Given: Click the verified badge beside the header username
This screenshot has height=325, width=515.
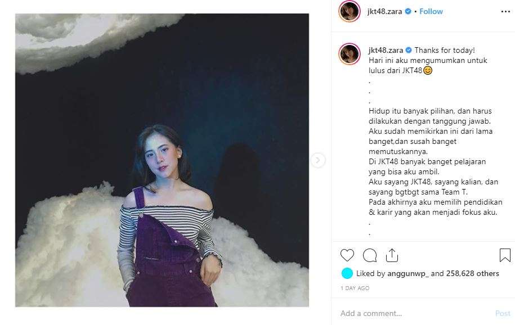Looking at the screenshot, I should tap(408, 11).
